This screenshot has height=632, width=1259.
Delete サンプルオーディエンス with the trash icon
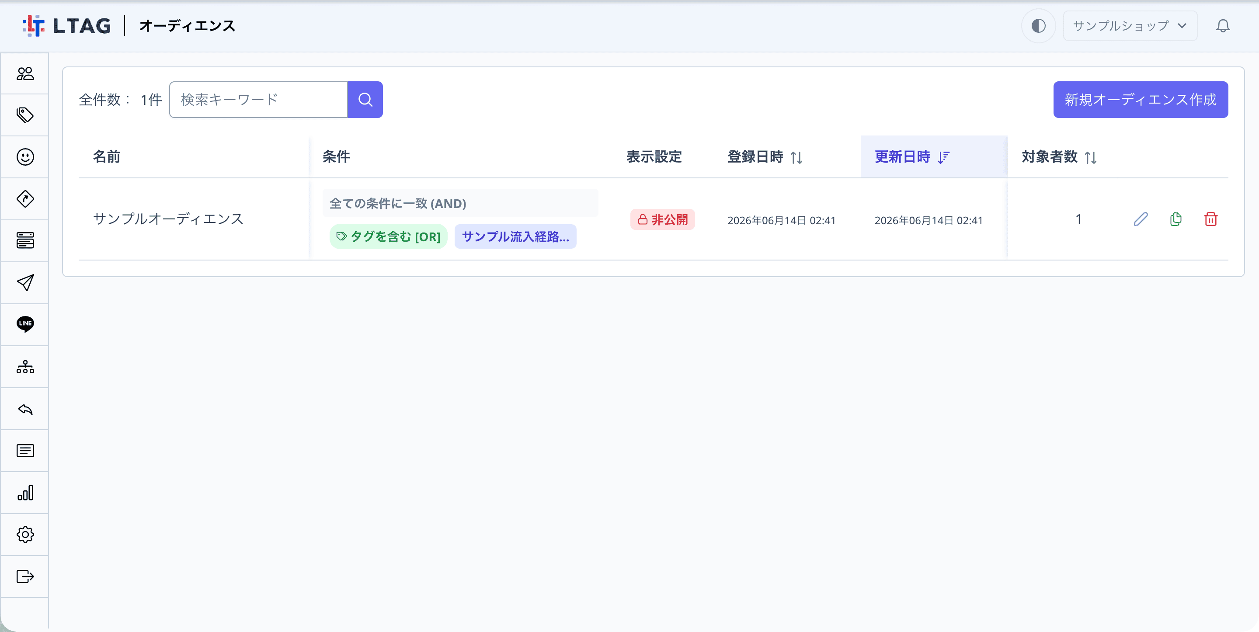pyautogui.click(x=1210, y=219)
